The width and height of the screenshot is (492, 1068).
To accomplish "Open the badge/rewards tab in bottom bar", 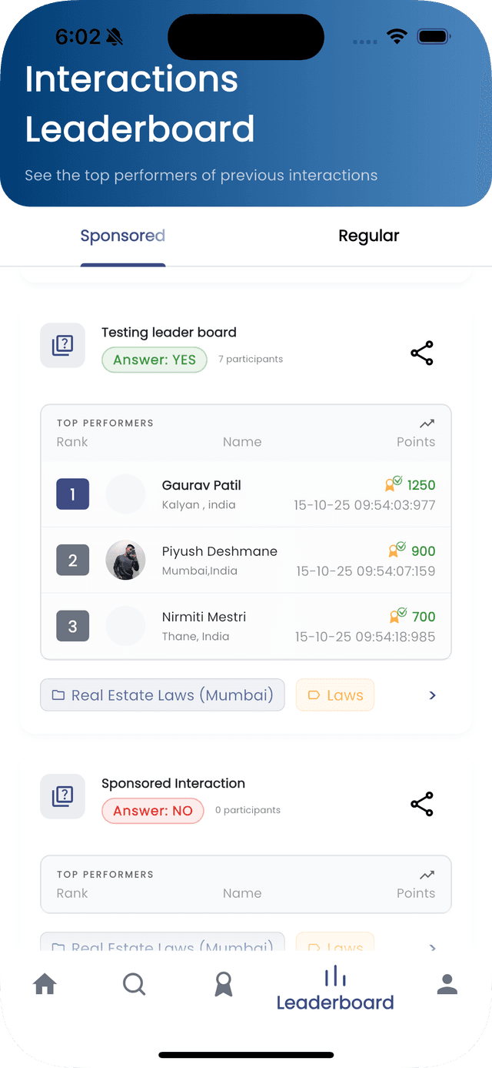I will [x=224, y=983].
